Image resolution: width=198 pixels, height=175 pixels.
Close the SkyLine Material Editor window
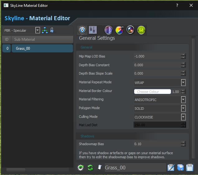click(x=191, y=5)
